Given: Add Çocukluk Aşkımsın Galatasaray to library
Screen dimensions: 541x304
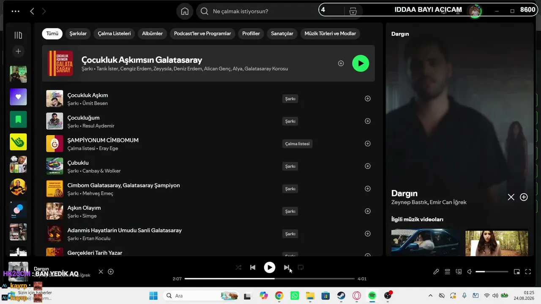Looking at the screenshot, I should tap(341, 63).
